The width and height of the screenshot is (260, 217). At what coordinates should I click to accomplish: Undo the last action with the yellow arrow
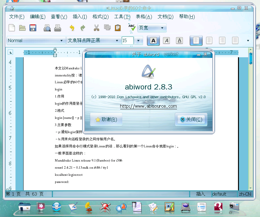click(x=72, y=28)
